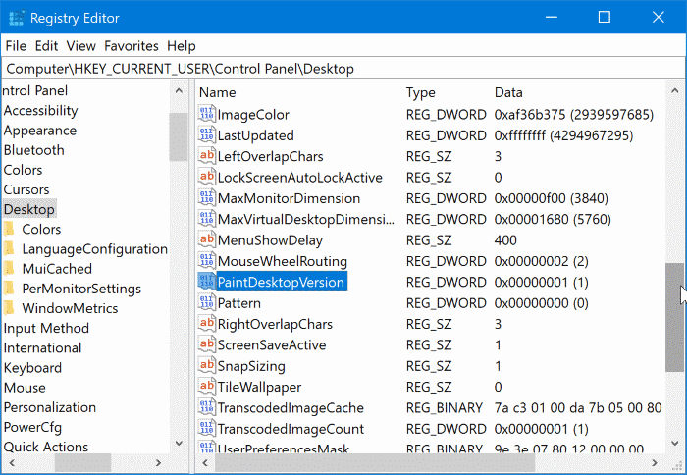This screenshot has height=475, width=687.
Task: Click the Pattern DWORD icon
Action: tap(206, 303)
